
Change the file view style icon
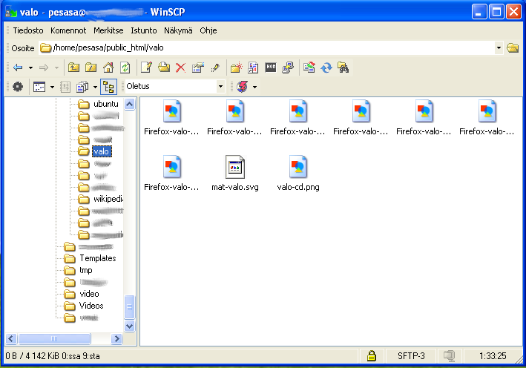click(x=39, y=88)
